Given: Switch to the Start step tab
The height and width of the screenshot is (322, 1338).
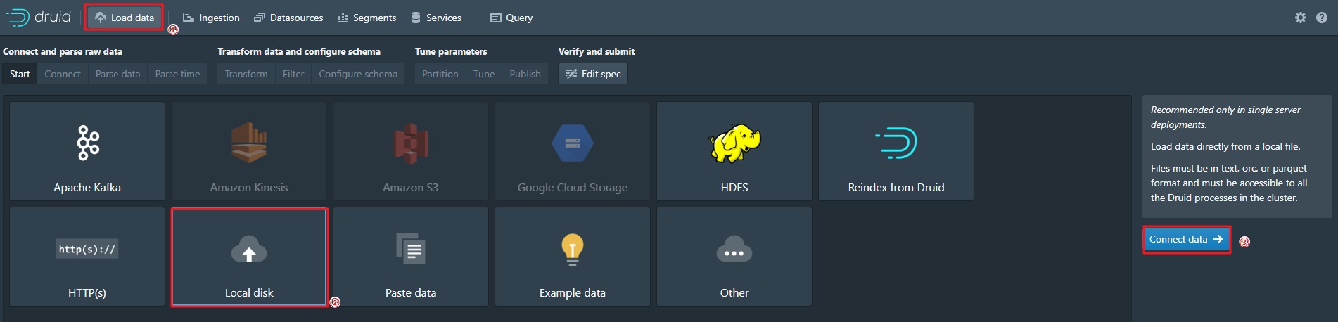Looking at the screenshot, I should point(20,74).
